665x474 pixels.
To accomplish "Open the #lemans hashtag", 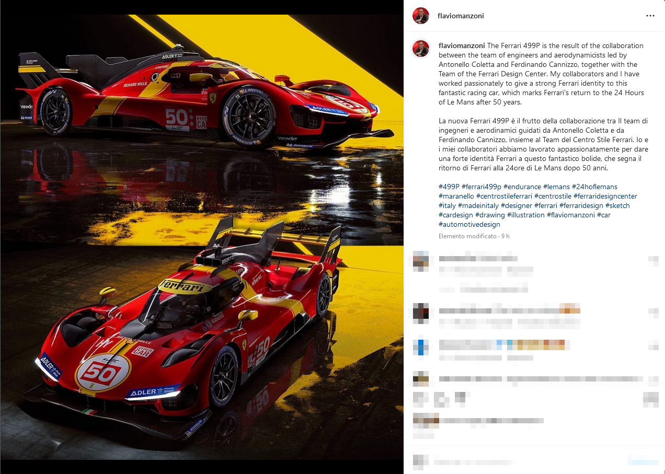I will (556, 187).
